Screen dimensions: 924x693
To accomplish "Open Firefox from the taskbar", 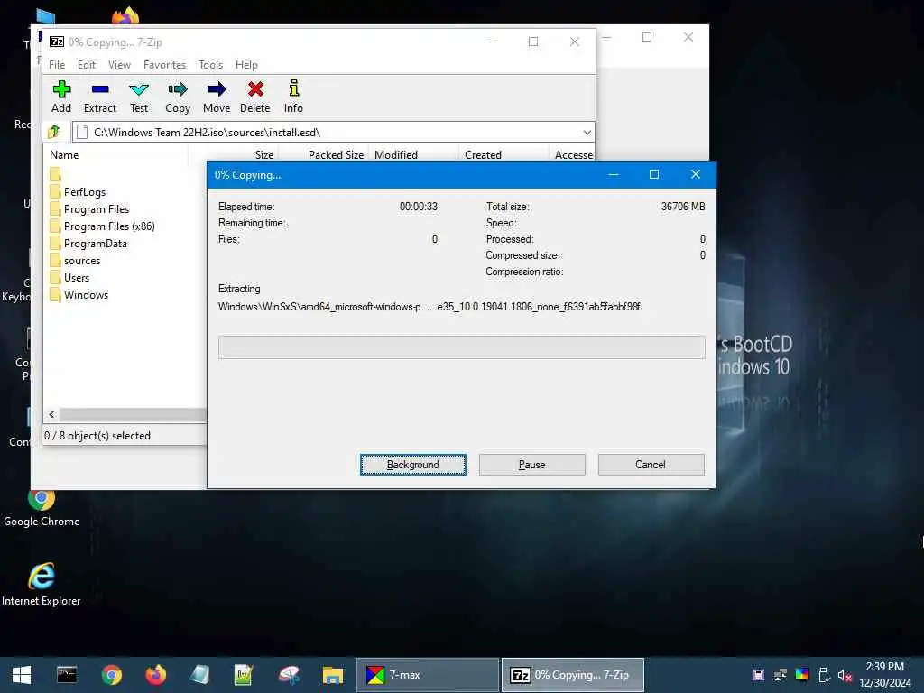I will (x=155, y=675).
